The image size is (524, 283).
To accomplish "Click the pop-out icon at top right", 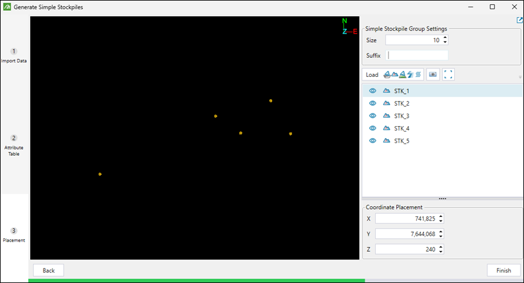I will click(520, 20).
